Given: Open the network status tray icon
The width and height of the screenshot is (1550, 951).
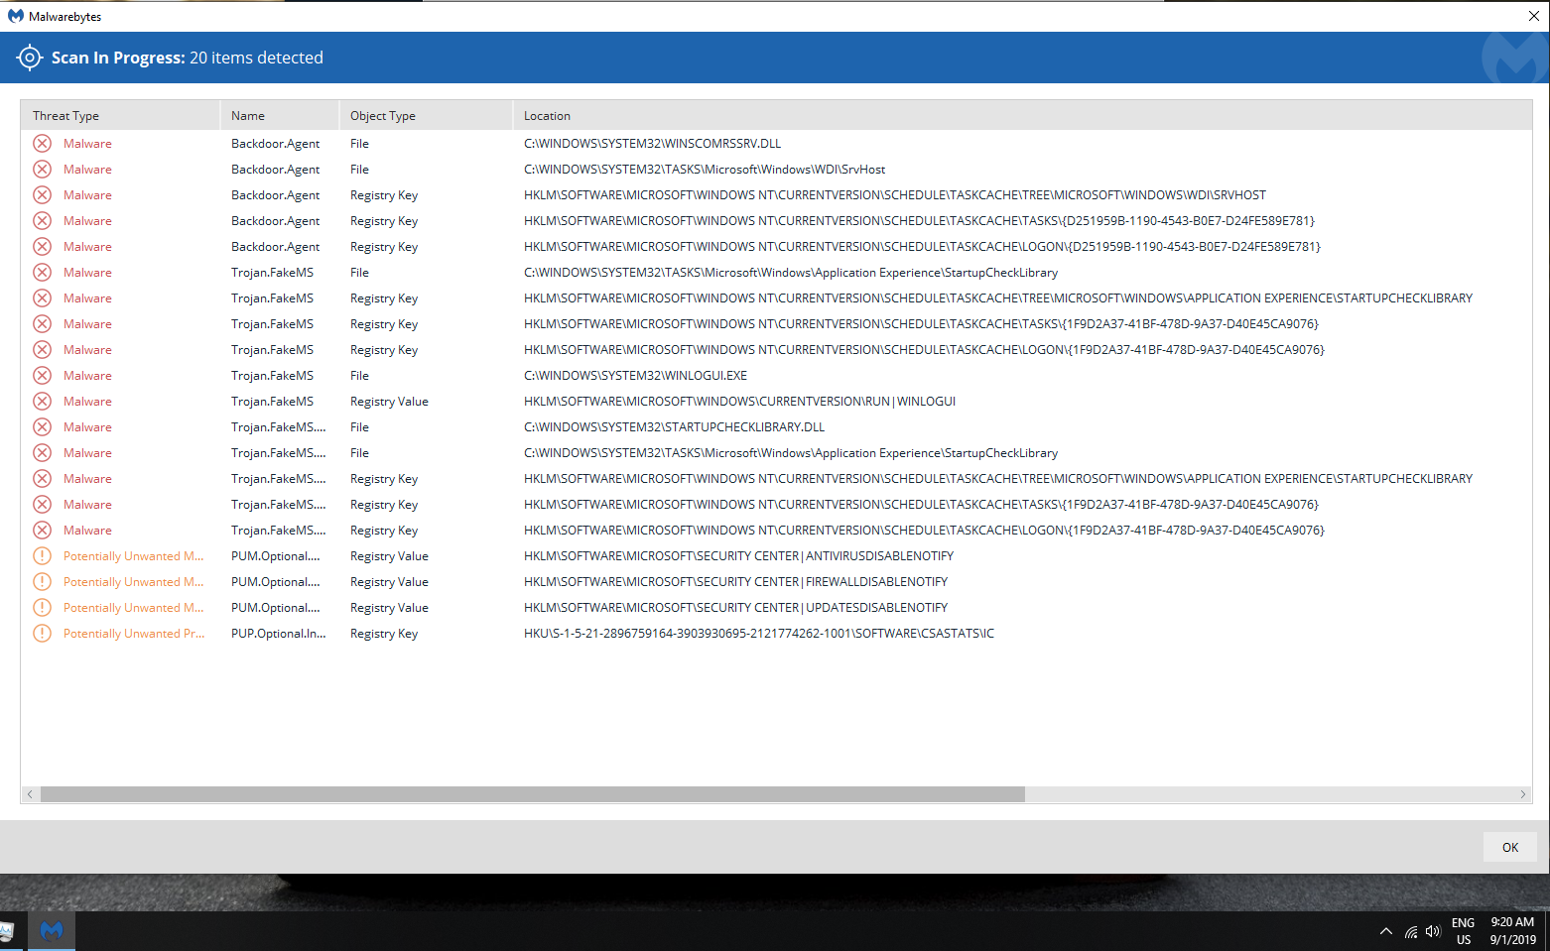Looking at the screenshot, I should pos(1410,931).
